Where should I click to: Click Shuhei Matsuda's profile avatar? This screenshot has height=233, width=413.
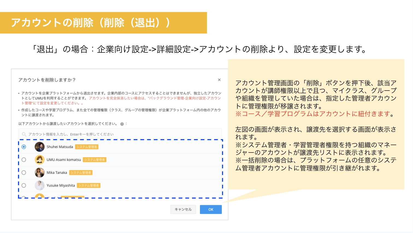pos(40,147)
